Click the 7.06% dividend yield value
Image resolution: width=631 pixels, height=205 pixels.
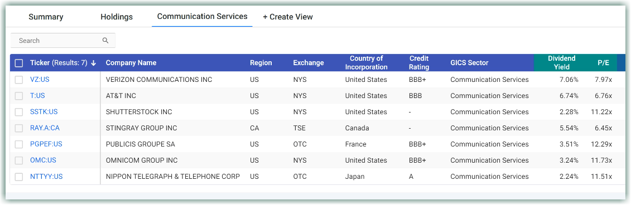coord(569,80)
